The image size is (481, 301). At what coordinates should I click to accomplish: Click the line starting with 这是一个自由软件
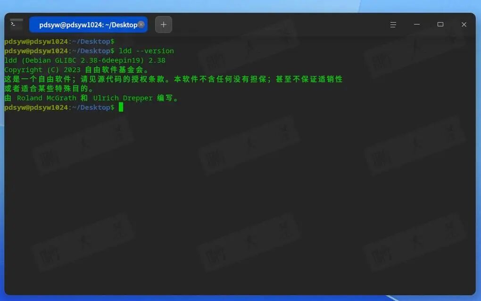(x=173, y=79)
